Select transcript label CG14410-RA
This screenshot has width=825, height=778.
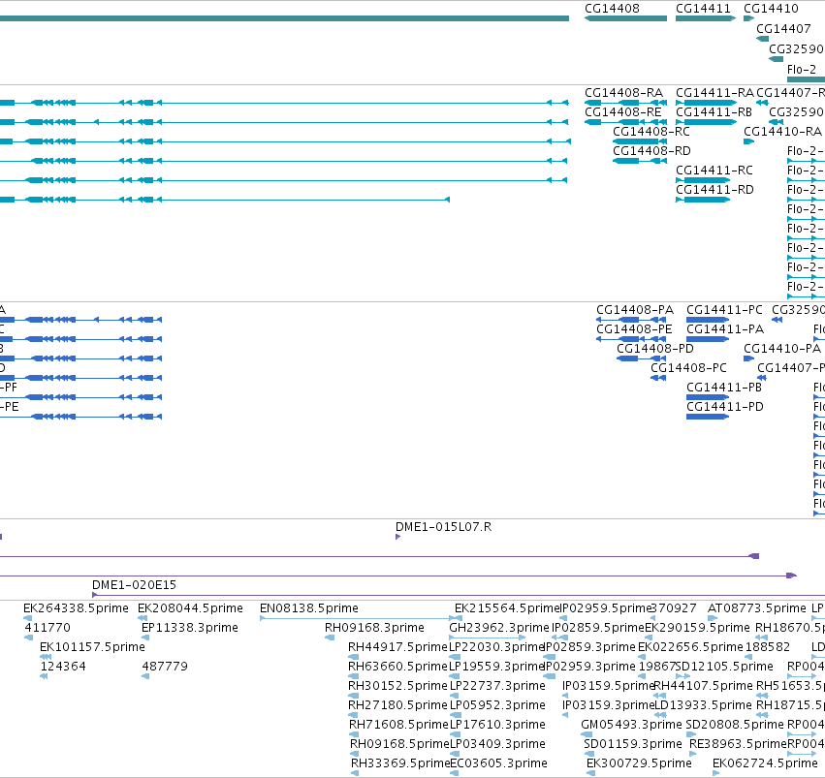(782, 132)
